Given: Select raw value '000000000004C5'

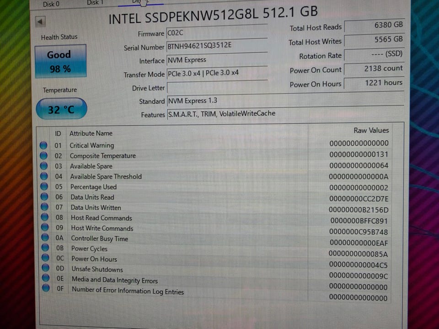Looking at the screenshot, I should 359,265.
